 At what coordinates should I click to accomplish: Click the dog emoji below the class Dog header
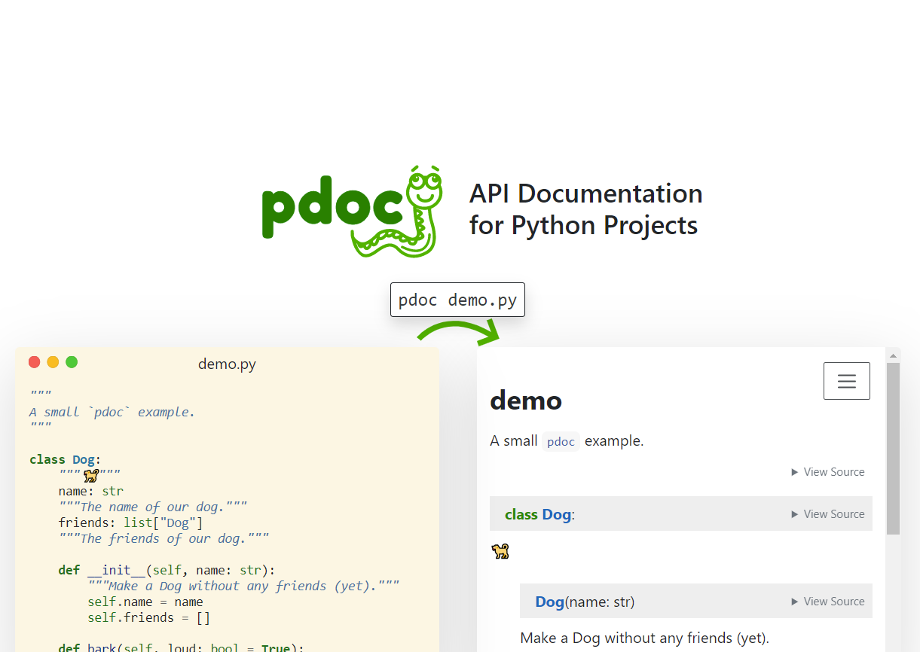(x=500, y=552)
